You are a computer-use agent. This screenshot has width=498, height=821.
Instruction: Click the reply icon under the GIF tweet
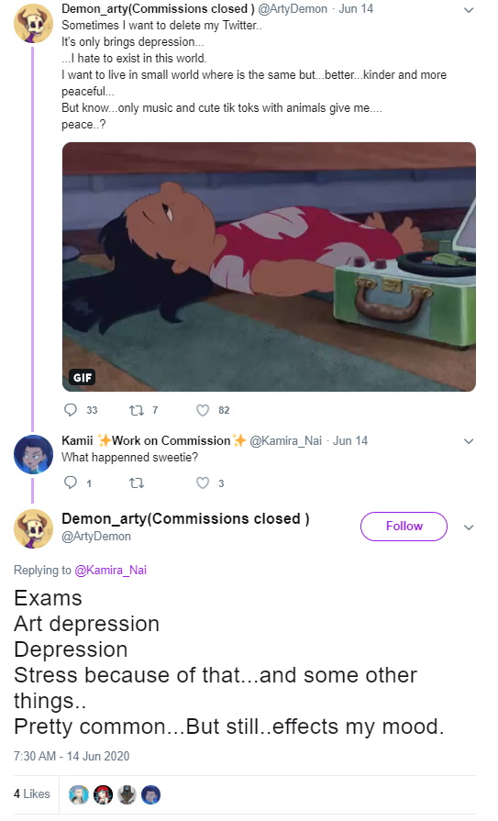71,410
